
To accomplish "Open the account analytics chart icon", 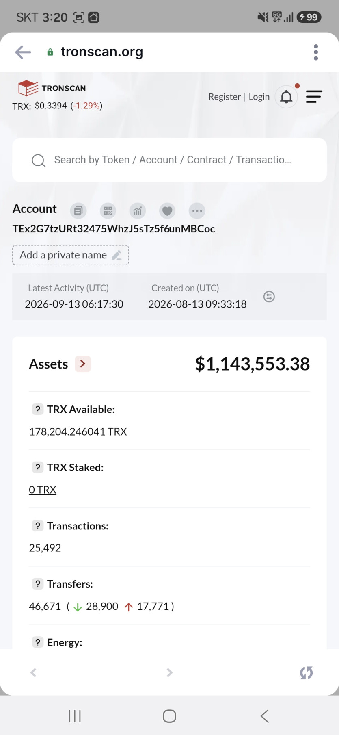I will (138, 210).
